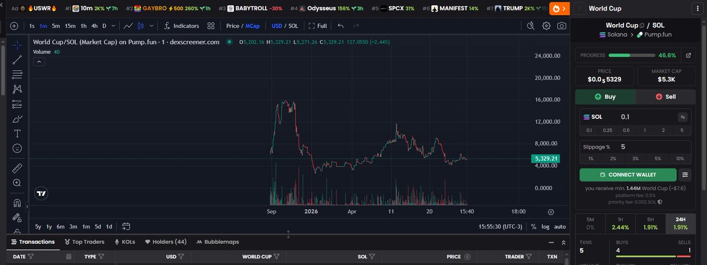
Task: Take a chart snapshot with camera icon
Action: 562,26
